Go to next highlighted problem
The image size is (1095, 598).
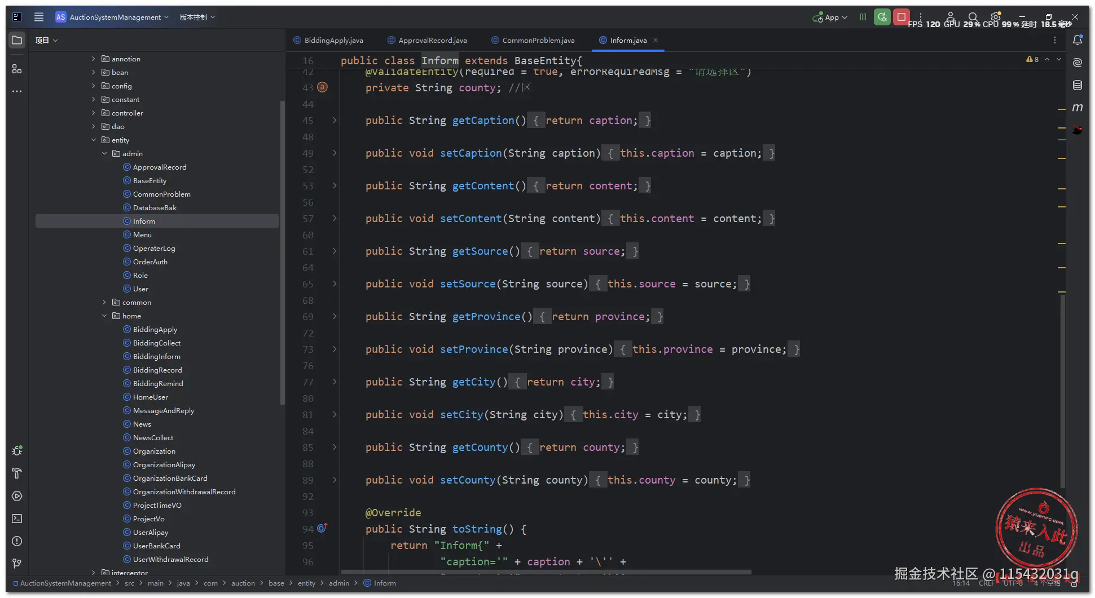pyautogui.click(x=1059, y=59)
